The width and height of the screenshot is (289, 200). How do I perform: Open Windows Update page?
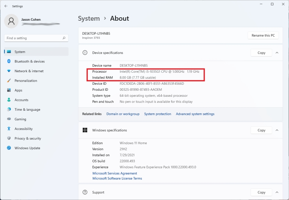[36, 148]
